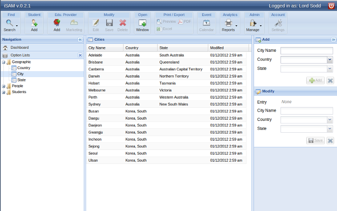
Task: Clear the Modify form with X button
Action: click(330, 141)
